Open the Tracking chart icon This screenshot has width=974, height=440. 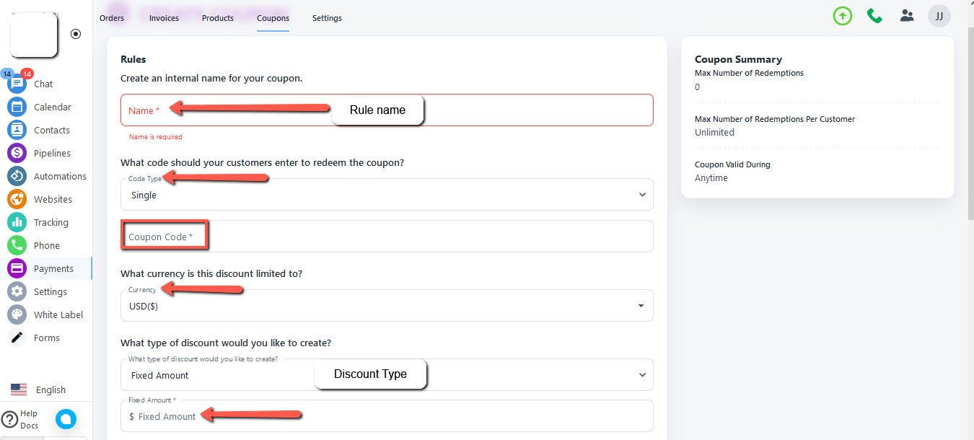point(17,223)
